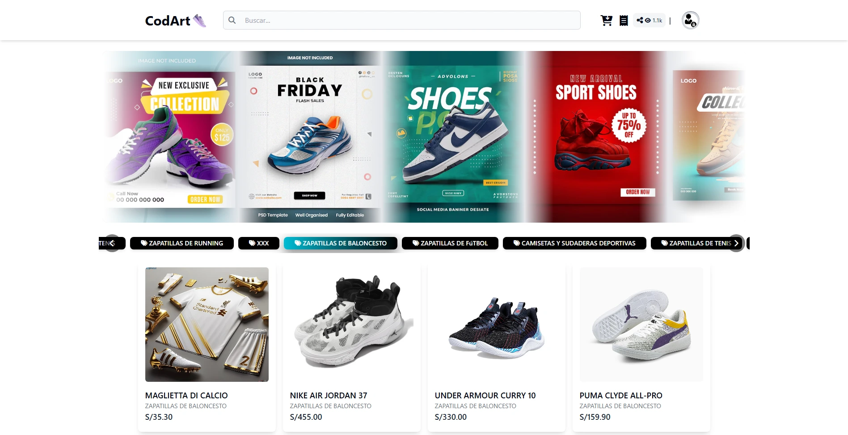Open the Maglietta di Calcio product image
Viewport: 848px width, 435px height.
click(x=207, y=325)
